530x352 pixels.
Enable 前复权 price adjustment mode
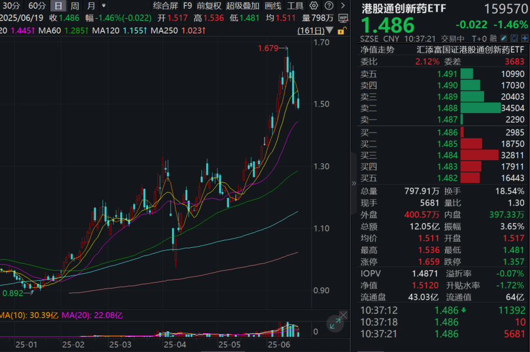209,5
